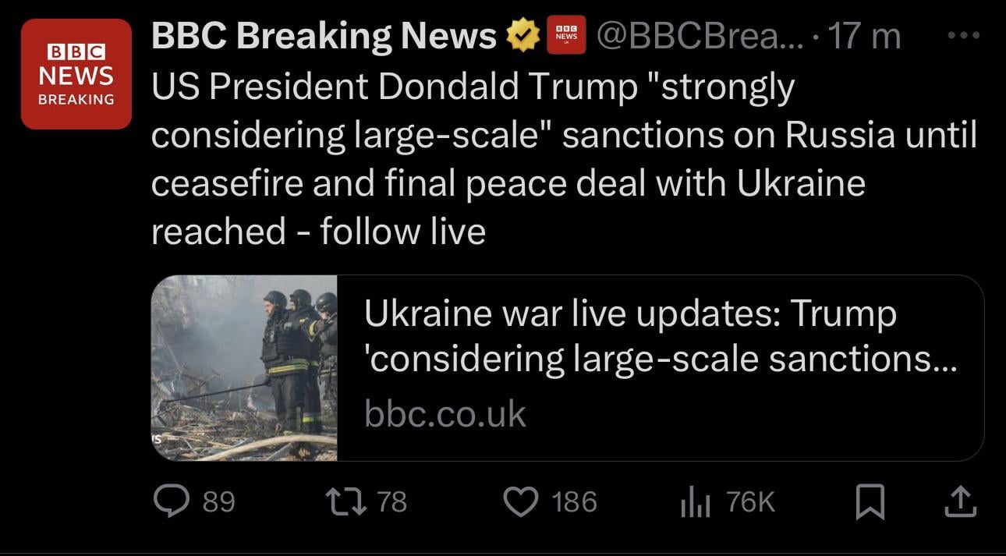Click the 186 likes count
Screen dimensions: 1006x556
[575, 501]
